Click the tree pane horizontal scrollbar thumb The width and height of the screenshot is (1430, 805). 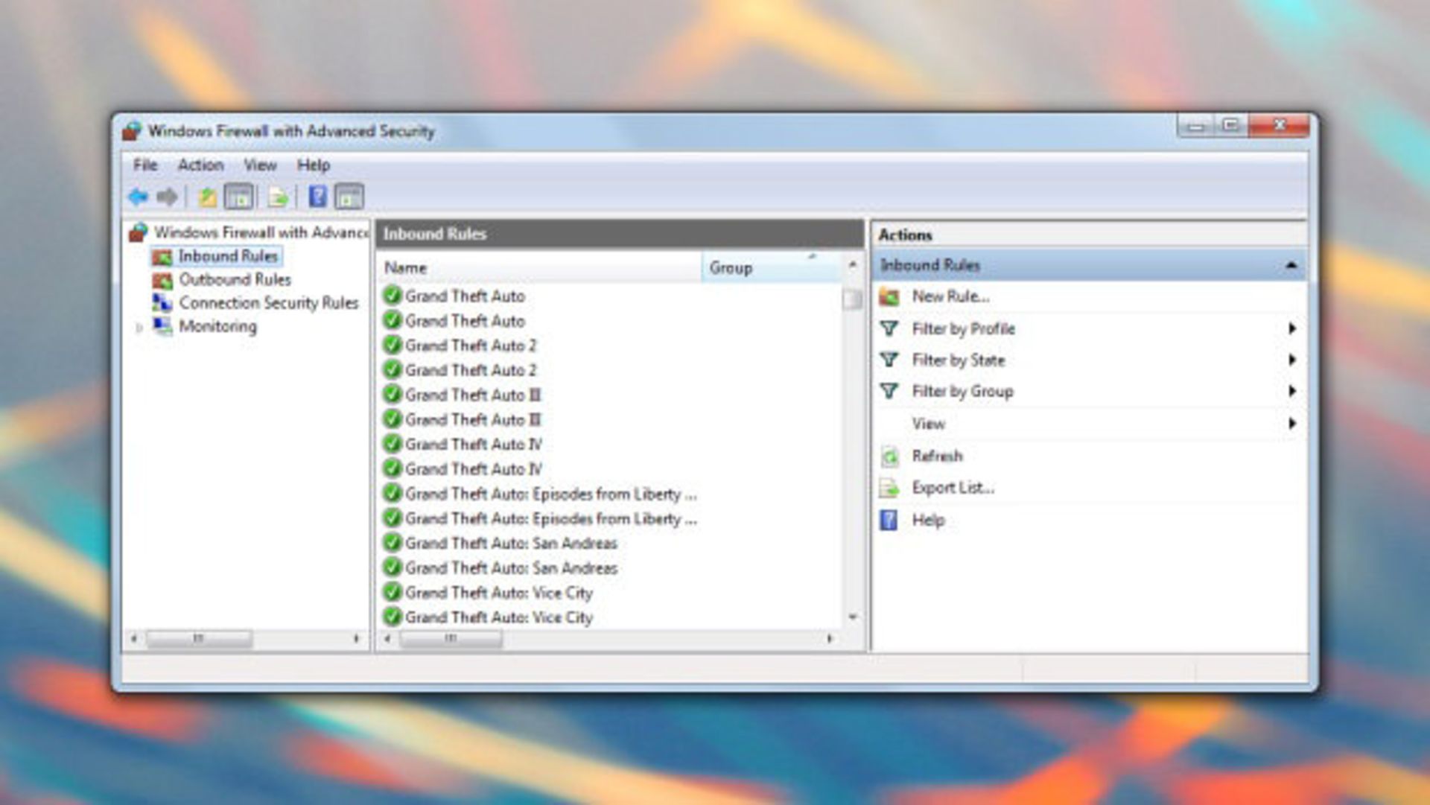199,639
